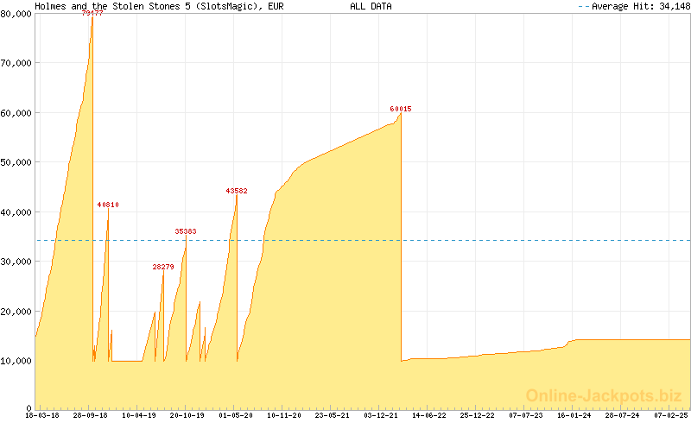Click the 79177 peak value label
This screenshot has width=691, height=423.
point(92,14)
